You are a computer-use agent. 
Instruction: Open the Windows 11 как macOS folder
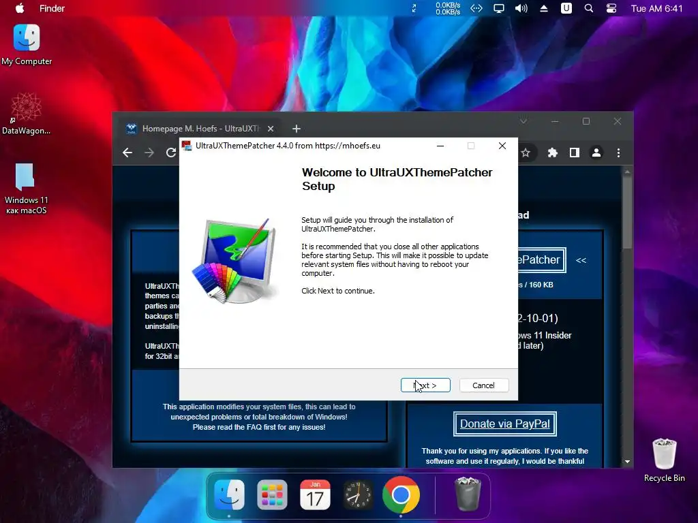pyautogui.click(x=26, y=189)
